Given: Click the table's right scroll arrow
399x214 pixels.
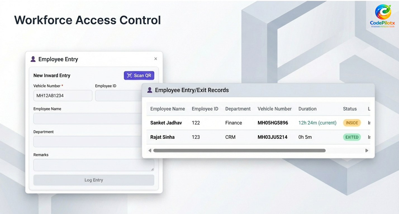Looking at the screenshot, I should (367, 151).
